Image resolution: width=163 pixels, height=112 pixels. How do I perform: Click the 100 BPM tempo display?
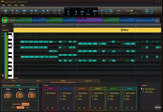pyautogui.click(x=82, y=12)
